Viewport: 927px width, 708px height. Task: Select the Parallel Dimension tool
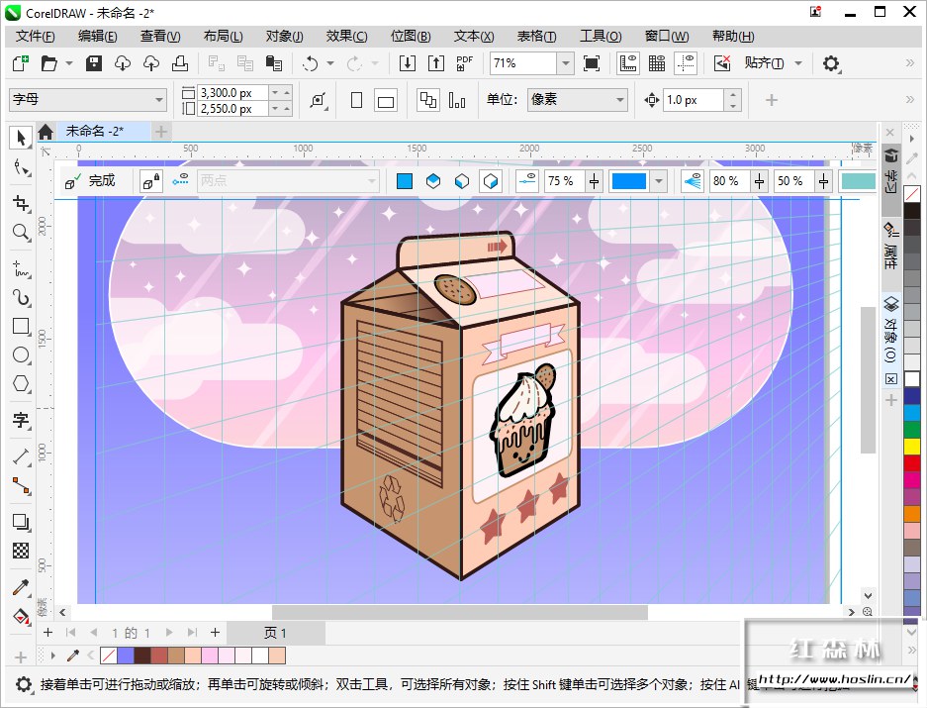pyautogui.click(x=21, y=456)
